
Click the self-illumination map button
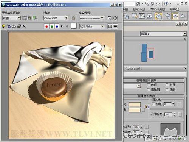click(179, 104)
